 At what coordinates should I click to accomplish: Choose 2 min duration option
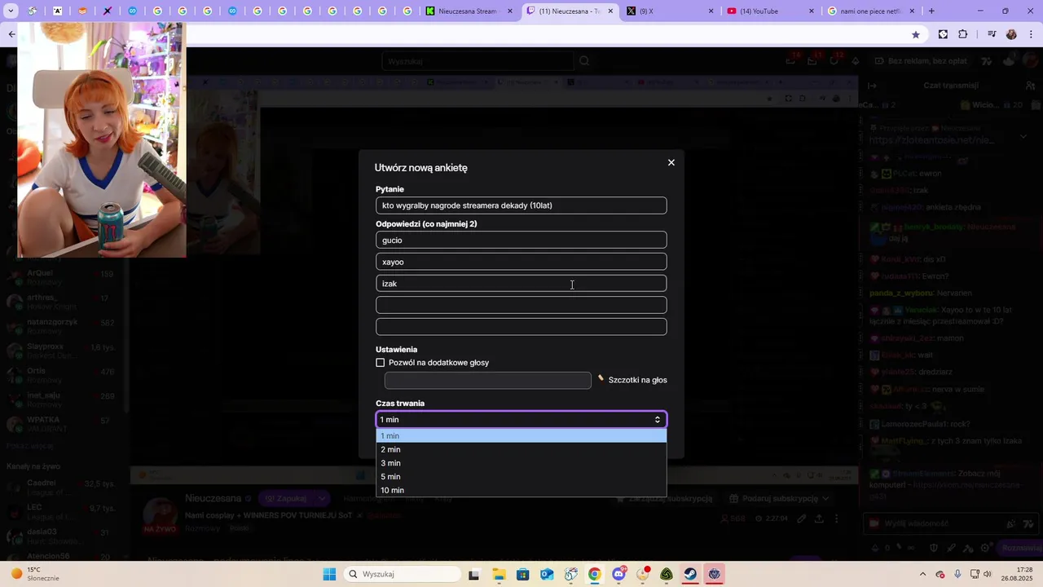(x=521, y=449)
